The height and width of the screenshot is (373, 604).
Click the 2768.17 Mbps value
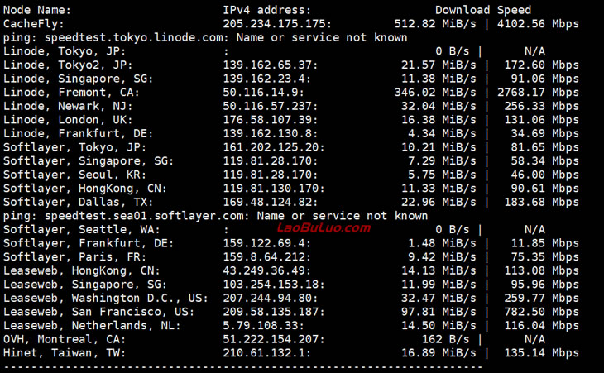click(538, 93)
